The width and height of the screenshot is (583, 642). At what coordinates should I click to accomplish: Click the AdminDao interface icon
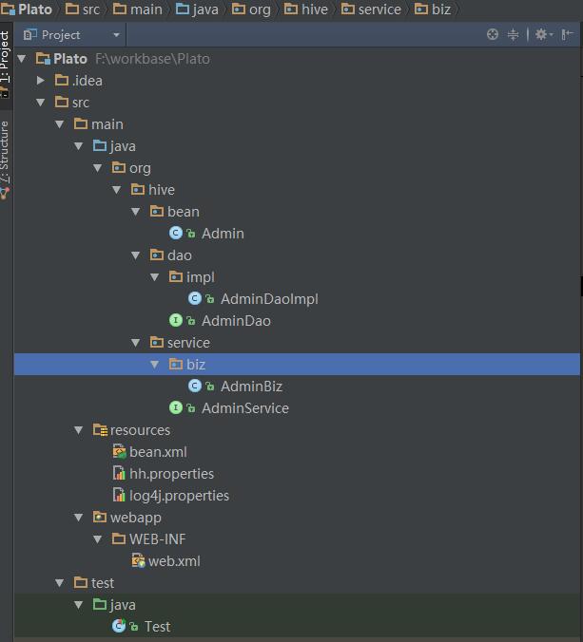coord(176,320)
